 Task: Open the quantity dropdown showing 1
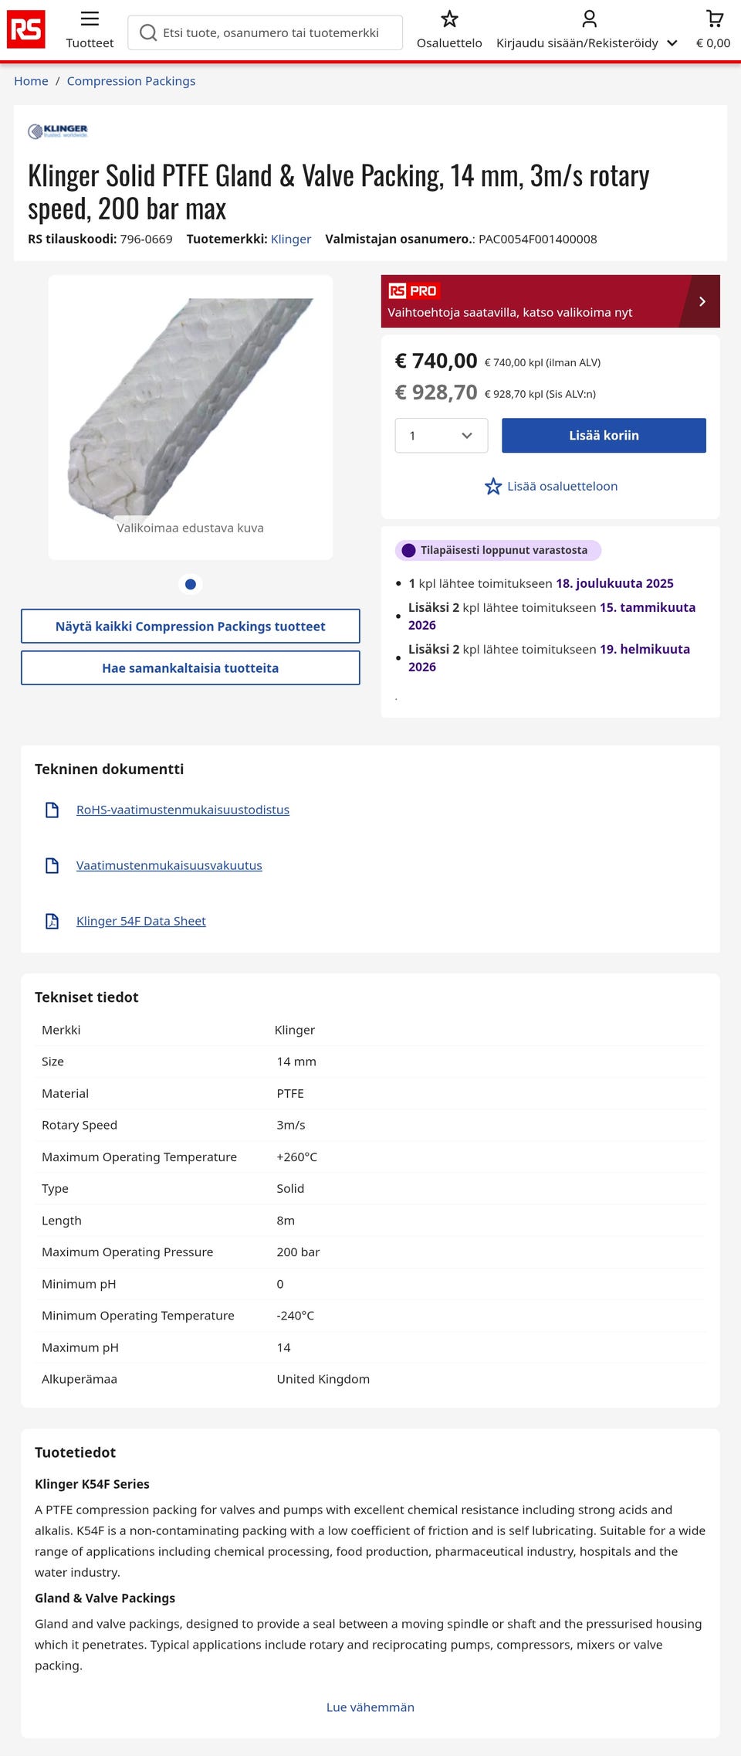pyautogui.click(x=441, y=436)
